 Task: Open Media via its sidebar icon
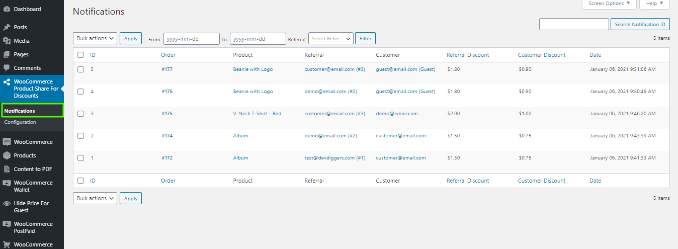[7, 41]
